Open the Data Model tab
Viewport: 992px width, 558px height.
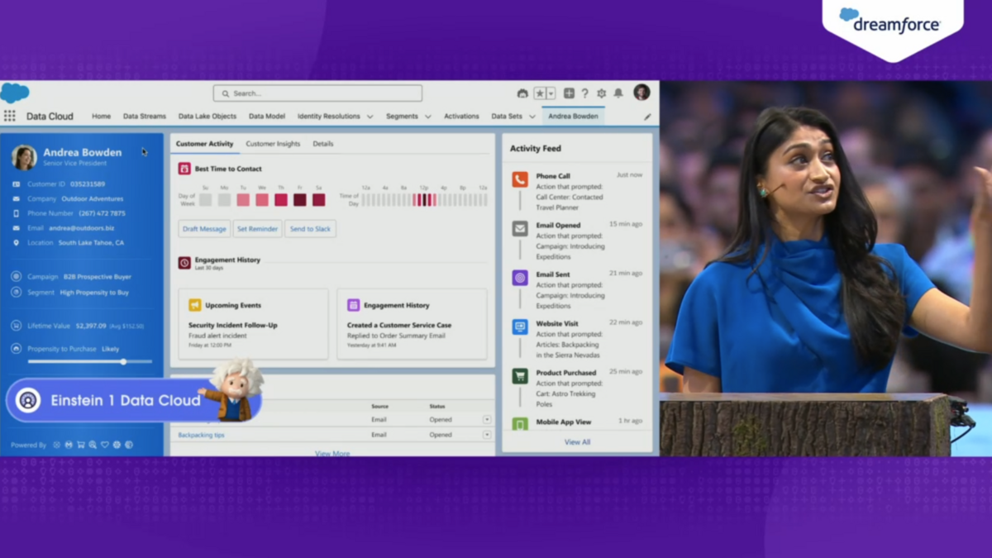tap(267, 117)
